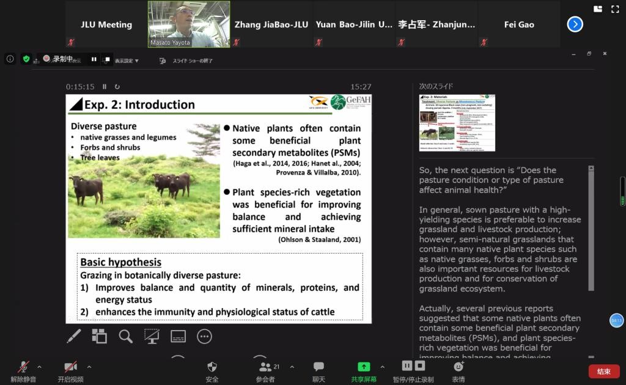Open more slideshow options ellipsis
Viewport: 626px width, 385px height.
click(x=204, y=336)
